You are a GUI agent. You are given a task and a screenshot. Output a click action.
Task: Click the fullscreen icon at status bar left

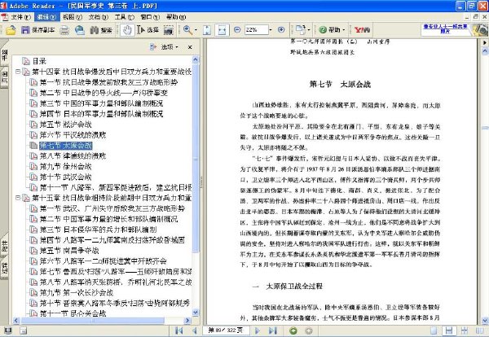click(x=8, y=330)
